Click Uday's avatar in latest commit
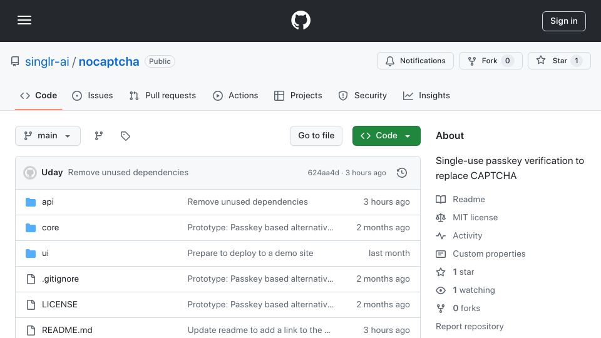 tap(30, 173)
